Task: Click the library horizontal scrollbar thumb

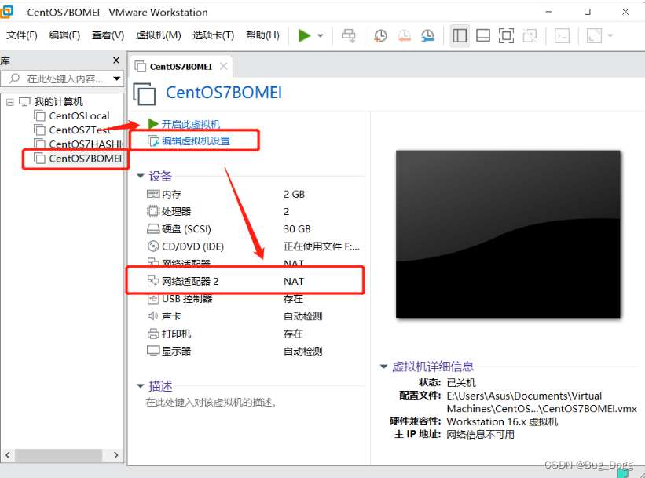Action: pyautogui.click(x=58, y=455)
